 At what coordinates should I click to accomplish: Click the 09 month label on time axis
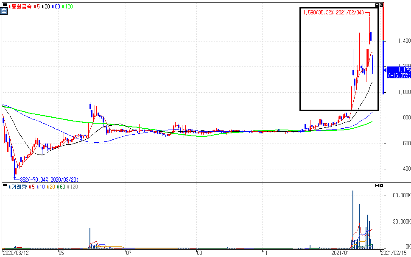[199, 253]
